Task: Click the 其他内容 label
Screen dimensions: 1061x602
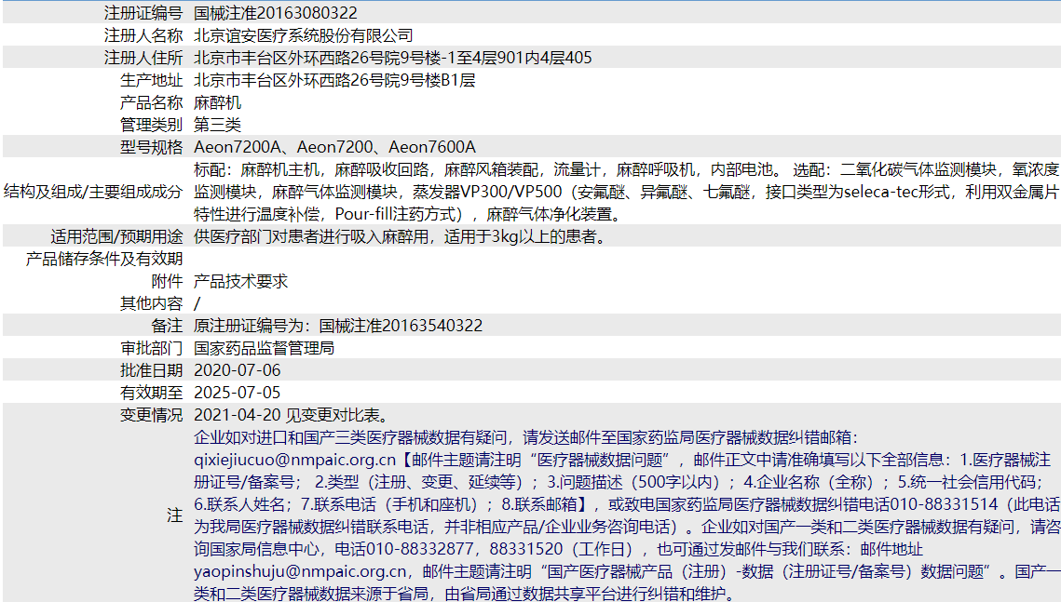Action: click(x=152, y=302)
